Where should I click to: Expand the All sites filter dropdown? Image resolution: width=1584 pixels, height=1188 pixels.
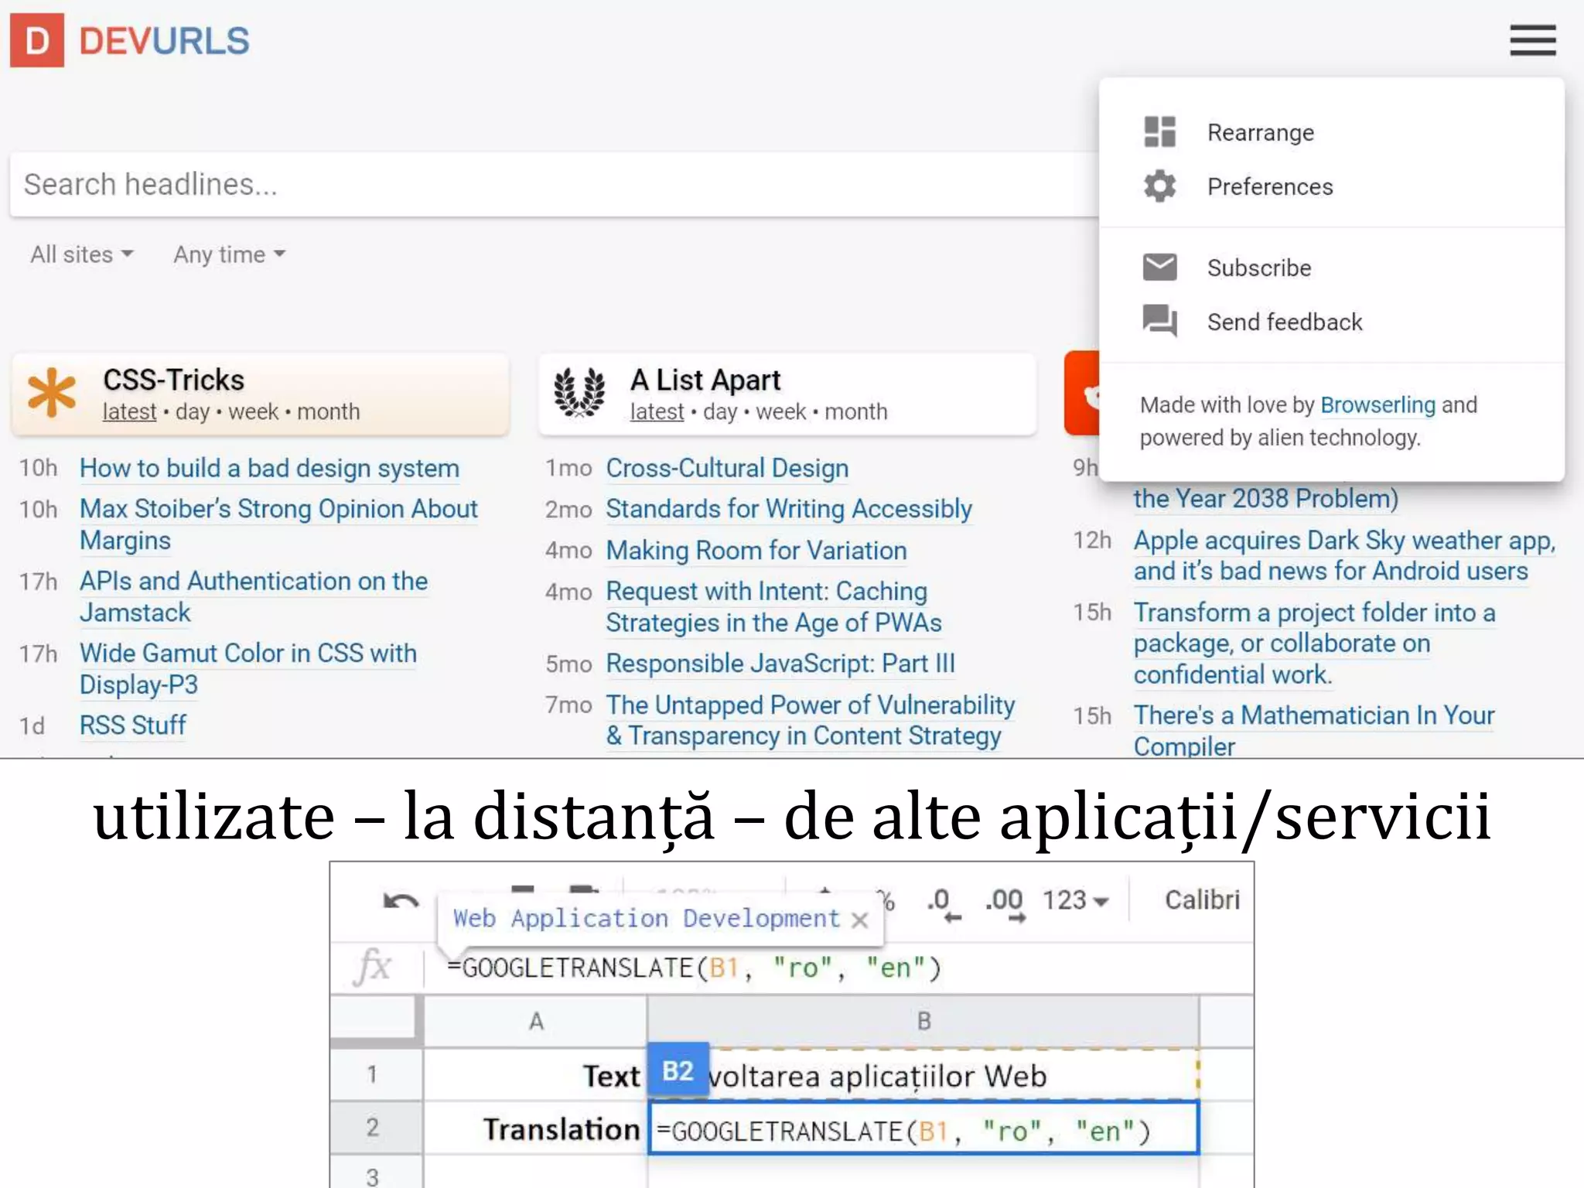[x=81, y=254]
